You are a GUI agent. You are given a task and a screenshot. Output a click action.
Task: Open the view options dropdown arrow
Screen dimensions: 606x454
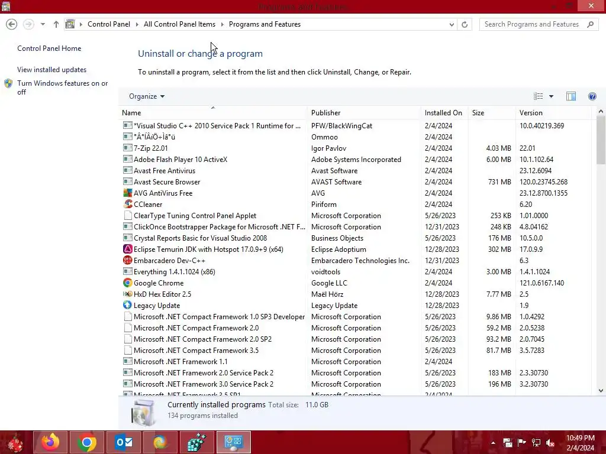point(551,96)
